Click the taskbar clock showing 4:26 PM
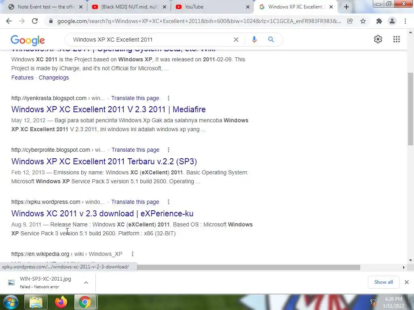Screen dimensions: 414x310 click(393, 302)
